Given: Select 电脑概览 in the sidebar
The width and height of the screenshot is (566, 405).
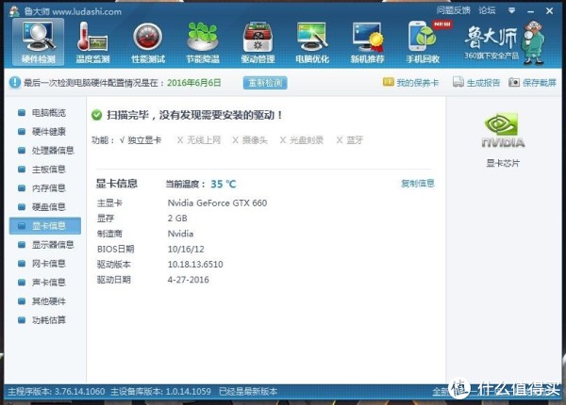Looking at the screenshot, I should pyautogui.click(x=45, y=113).
